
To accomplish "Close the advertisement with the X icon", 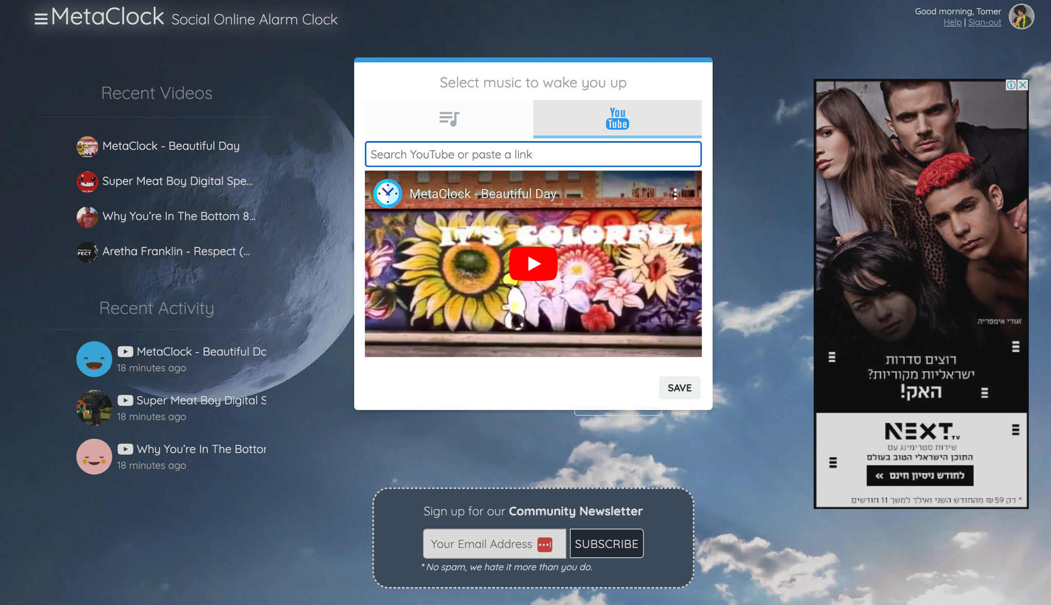I will (1023, 85).
